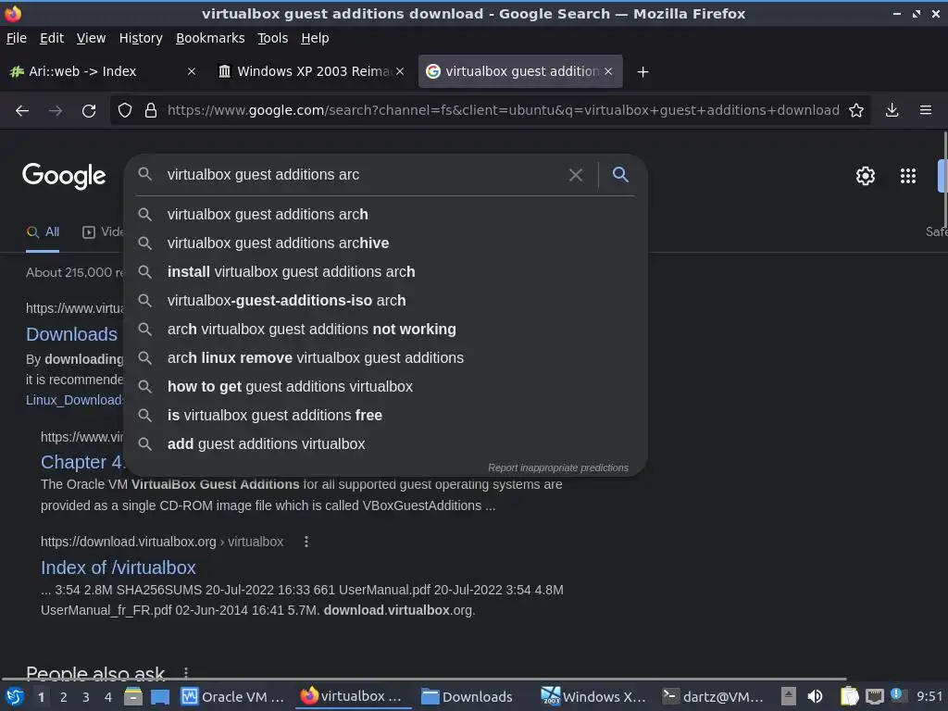Image resolution: width=948 pixels, height=711 pixels.
Task: Open a new tab with plus button
Action: tap(643, 72)
